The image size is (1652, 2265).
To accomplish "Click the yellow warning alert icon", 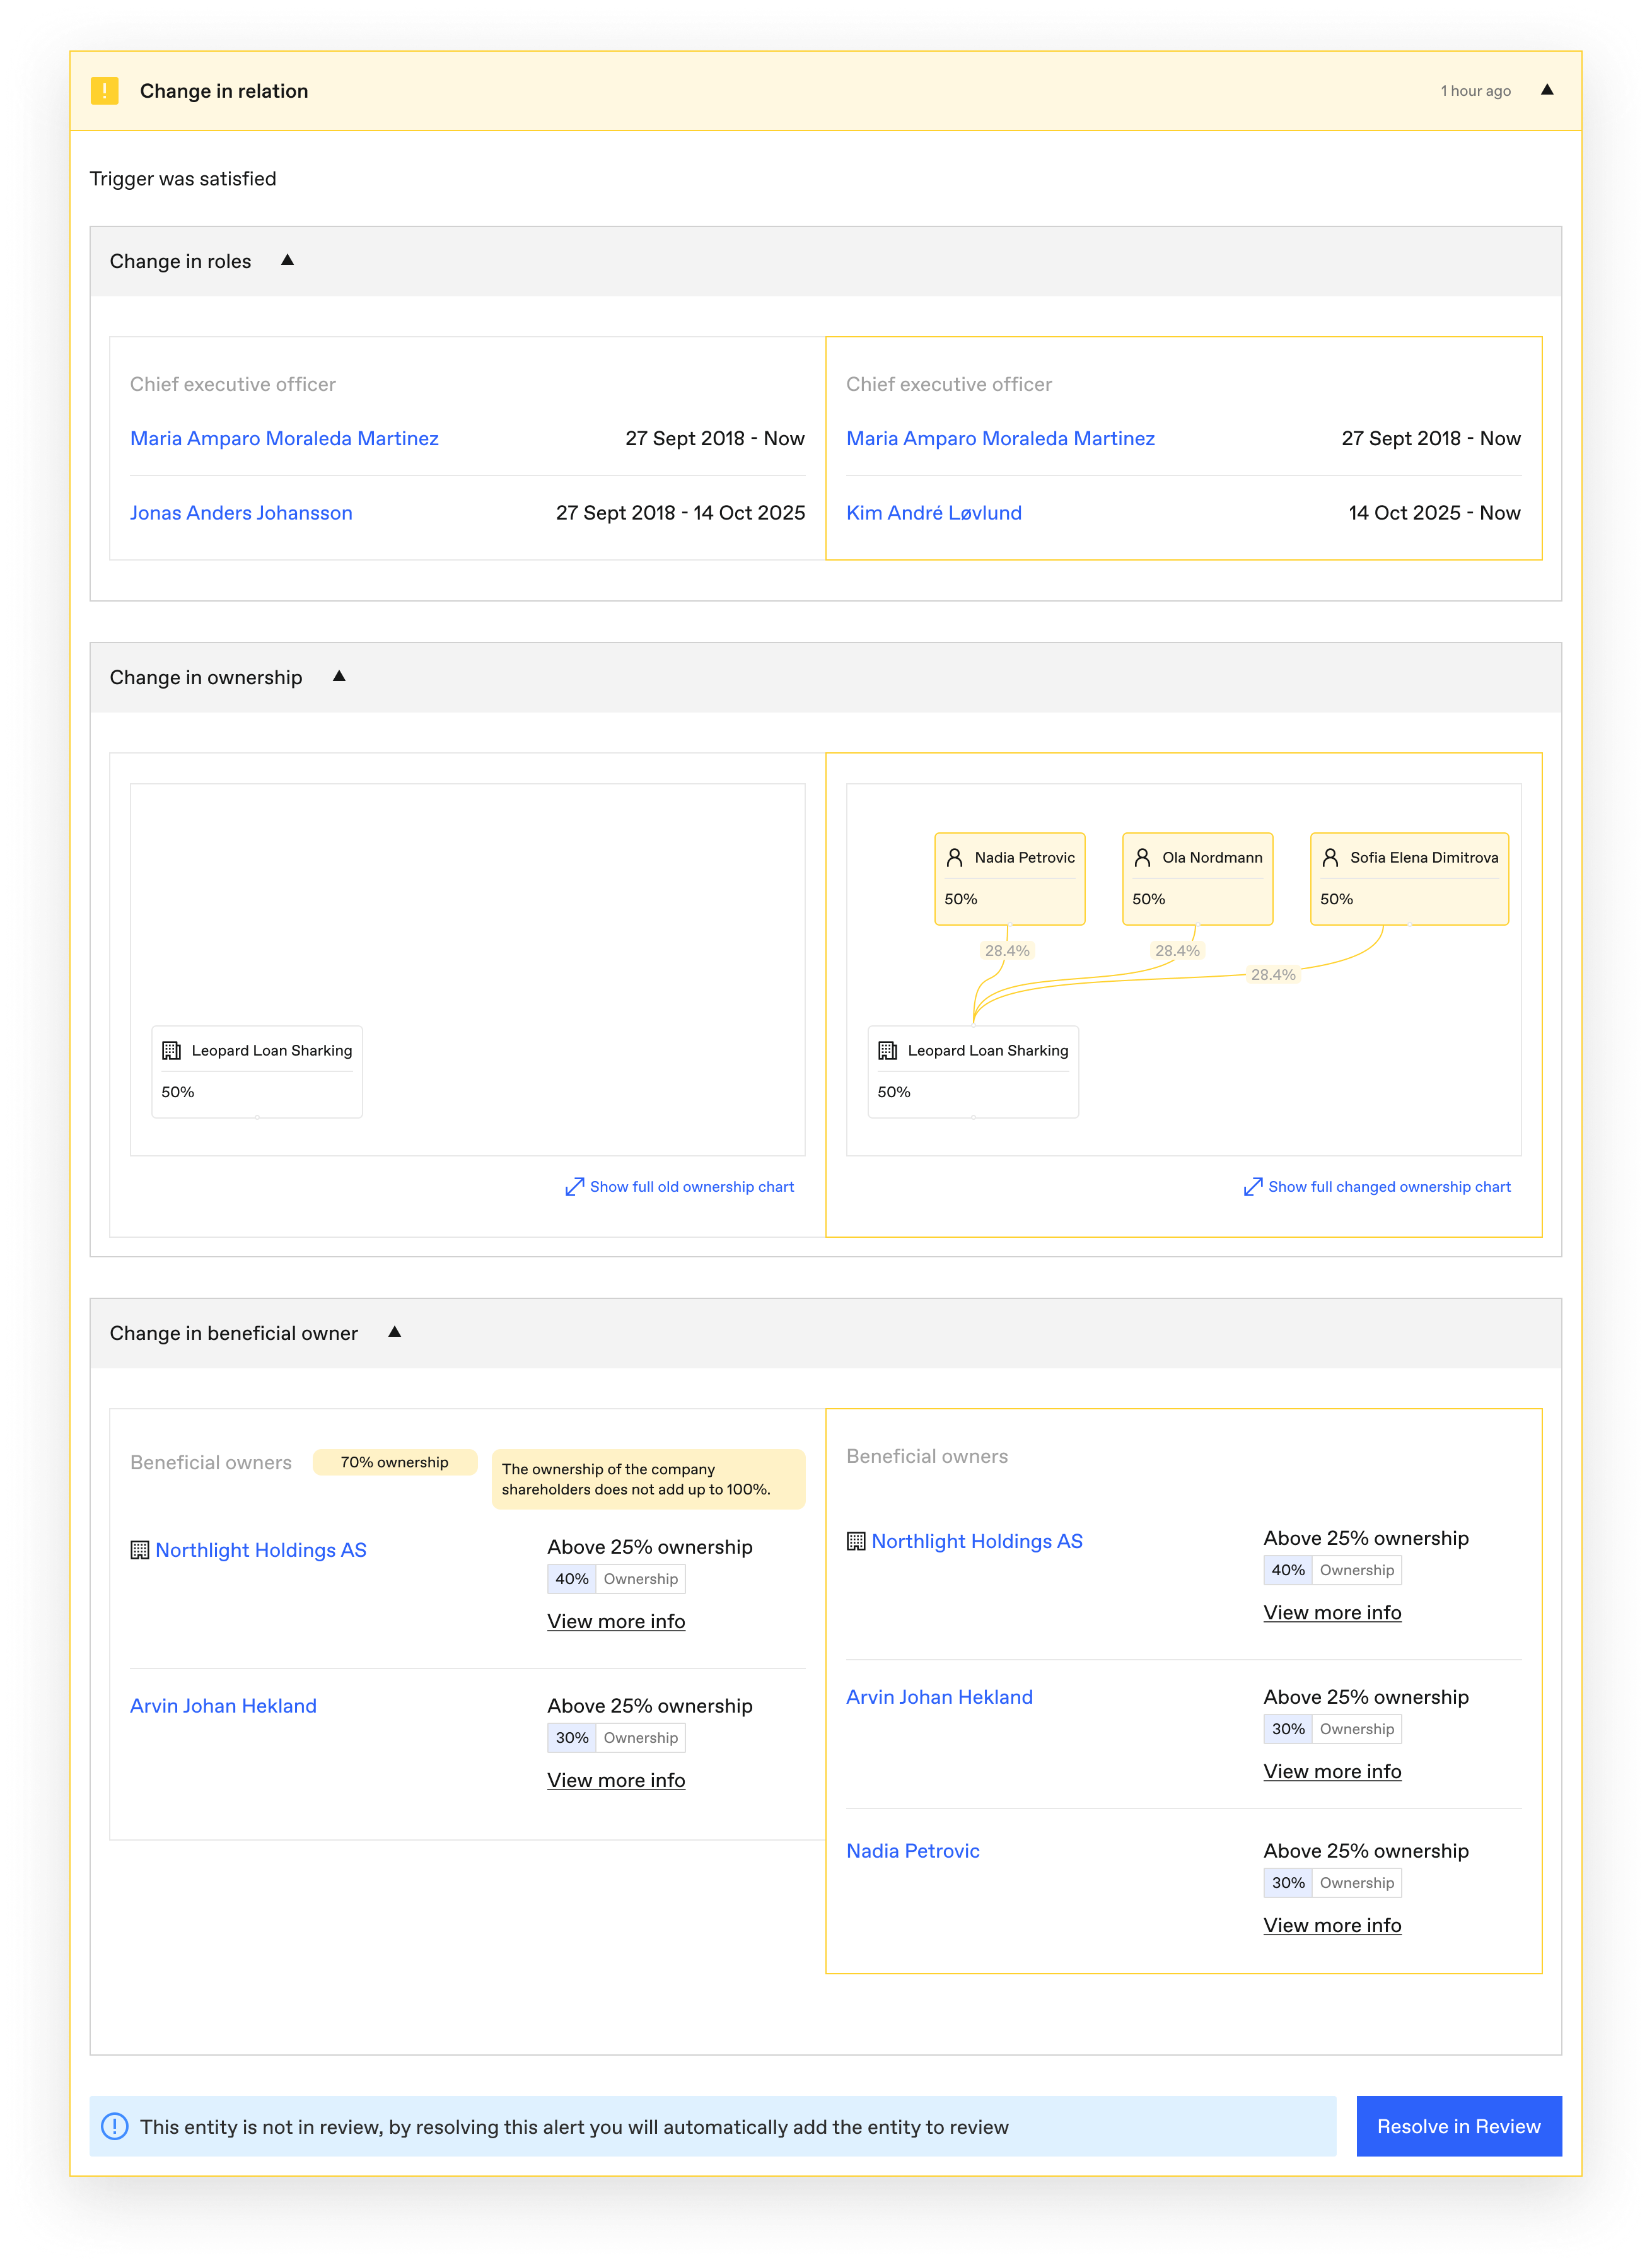I will (x=104, y=91).
